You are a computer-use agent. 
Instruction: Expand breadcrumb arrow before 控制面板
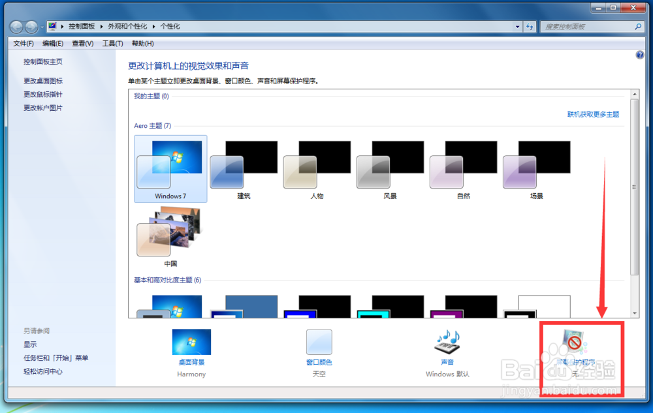[63, 27]
